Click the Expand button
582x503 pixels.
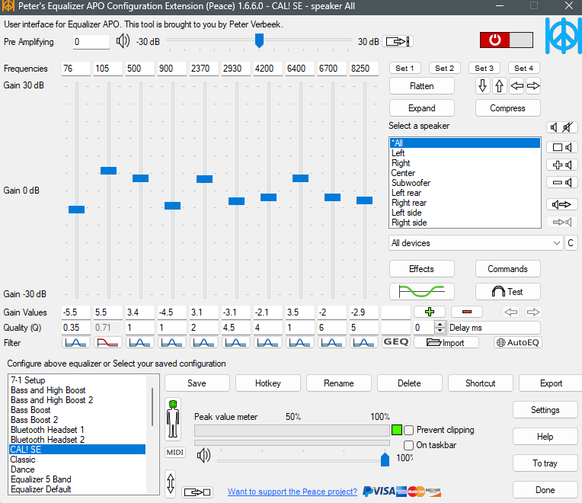tap(422, 108)
